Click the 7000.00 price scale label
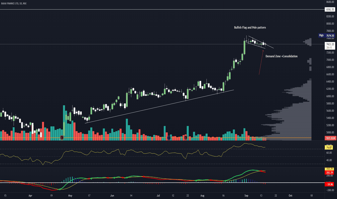The image size is (337, 199). (x=330, y=60)
